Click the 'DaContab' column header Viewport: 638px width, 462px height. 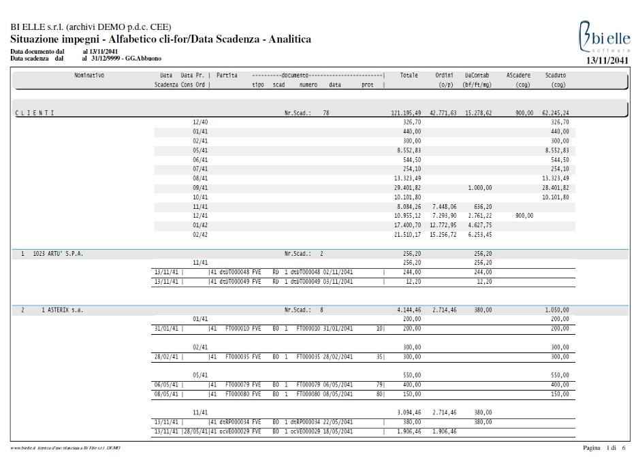pos(477,76)
